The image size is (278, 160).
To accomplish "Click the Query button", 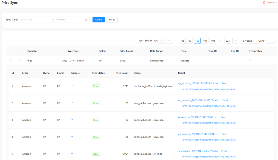I will pos(99,20).
